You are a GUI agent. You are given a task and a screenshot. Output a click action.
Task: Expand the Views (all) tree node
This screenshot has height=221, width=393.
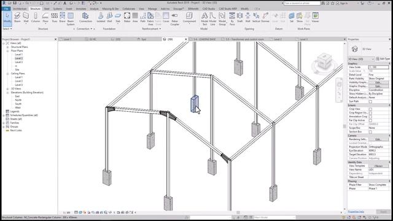point(4,44)
